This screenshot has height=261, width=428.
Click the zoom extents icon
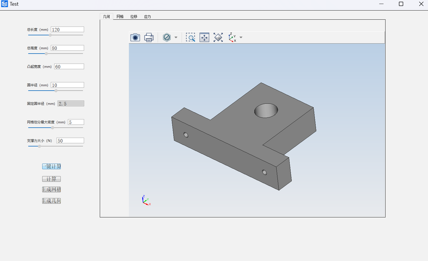pyautogui.click(x=218, y=37)
